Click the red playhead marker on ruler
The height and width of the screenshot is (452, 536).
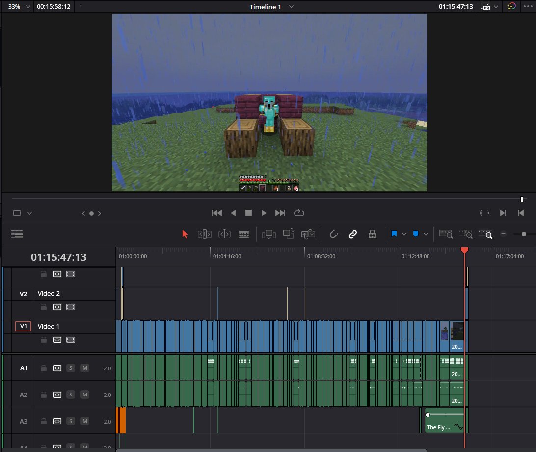pos(464,251)
